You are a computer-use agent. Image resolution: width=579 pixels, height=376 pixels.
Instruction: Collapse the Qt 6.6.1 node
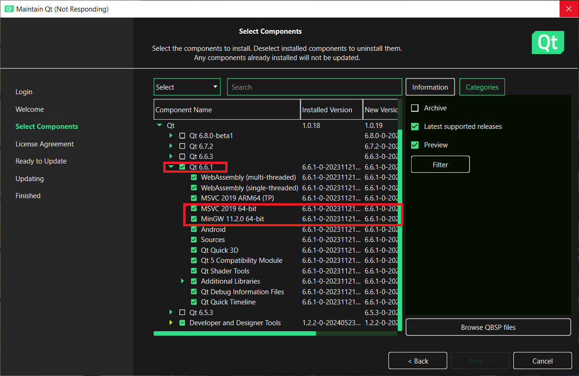(x=171, y=167)
